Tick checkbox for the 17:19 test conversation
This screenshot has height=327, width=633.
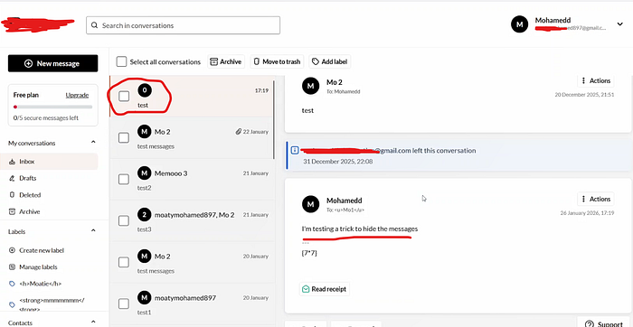coord(124,96)
